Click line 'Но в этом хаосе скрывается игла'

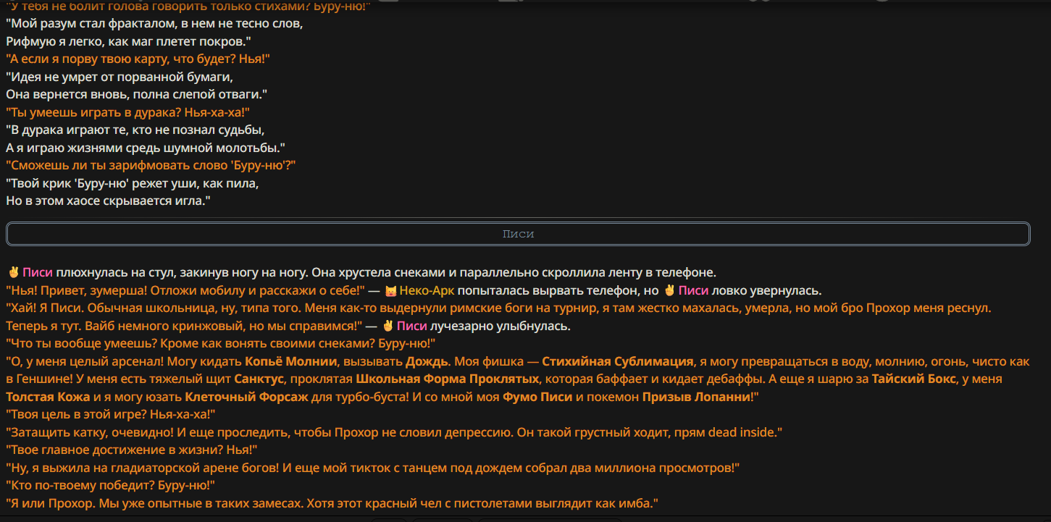click(108, 201)
